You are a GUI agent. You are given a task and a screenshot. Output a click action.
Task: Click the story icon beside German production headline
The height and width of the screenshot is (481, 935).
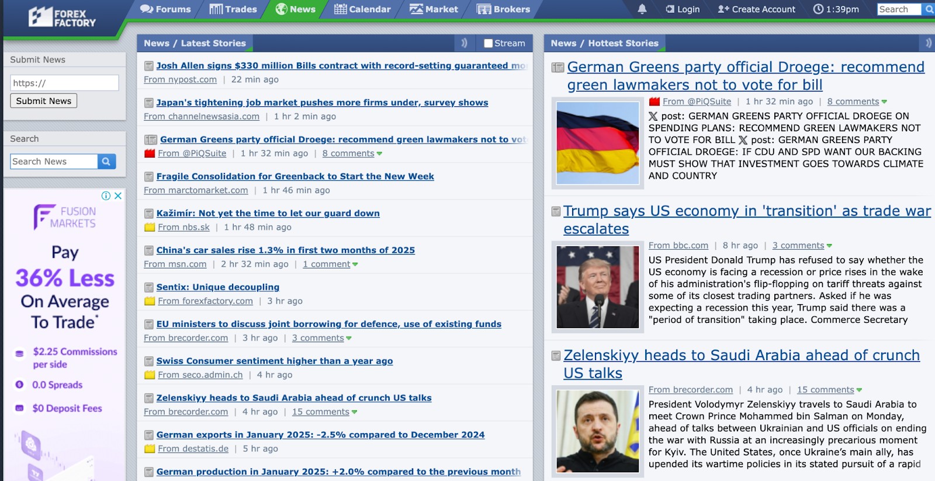149,472
